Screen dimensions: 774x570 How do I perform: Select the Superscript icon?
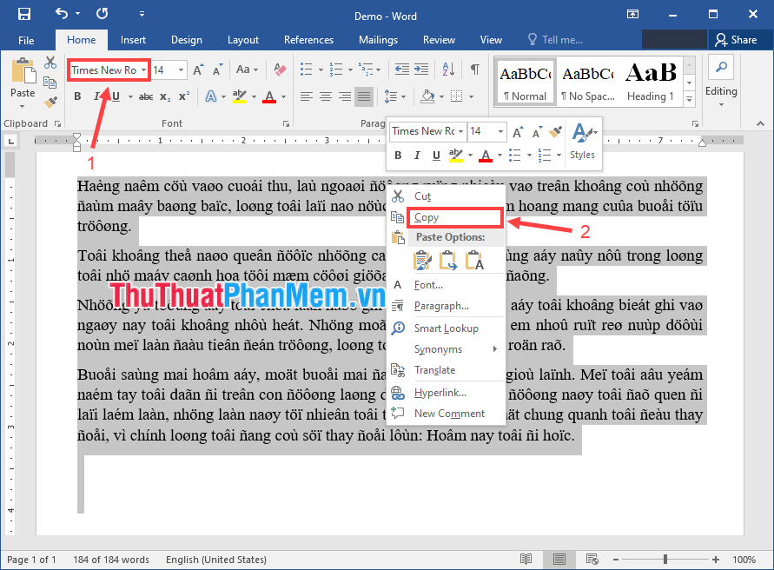pos(184,96)
